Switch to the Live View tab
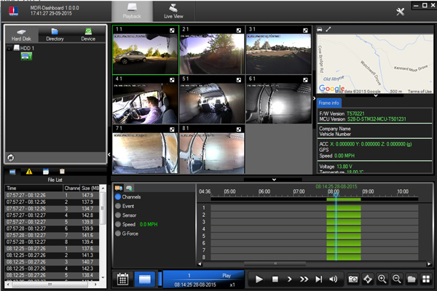 (174, 10)
